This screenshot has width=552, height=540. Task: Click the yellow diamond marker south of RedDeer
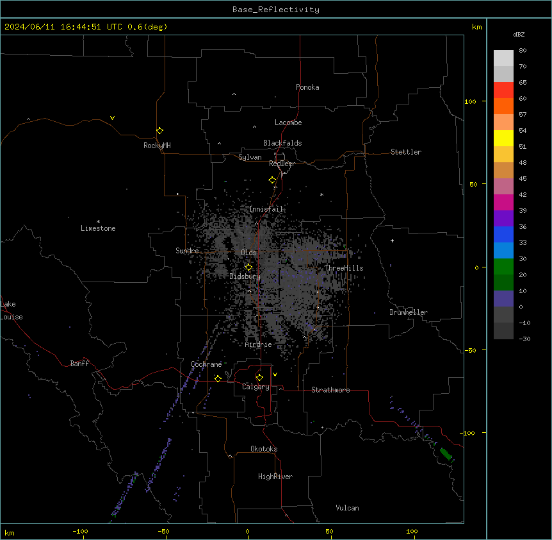coord(272,180)
